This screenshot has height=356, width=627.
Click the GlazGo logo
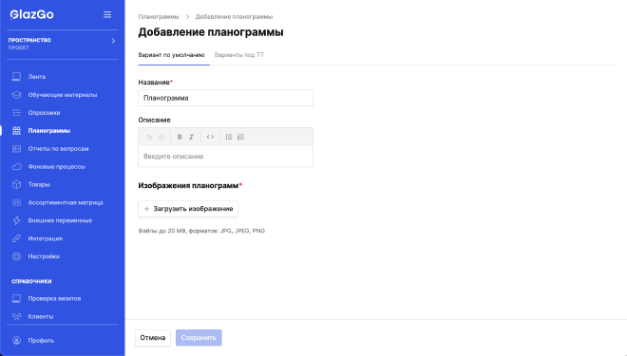[31, 15]
